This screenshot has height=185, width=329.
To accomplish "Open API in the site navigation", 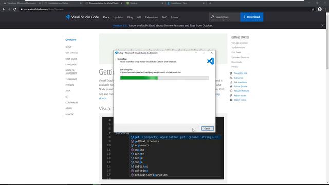I will click(x=139, y=17).
